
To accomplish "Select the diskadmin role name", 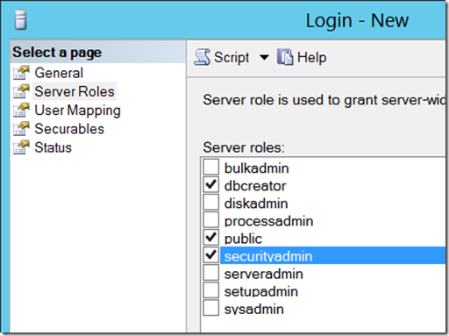I will (x=256, y=204).
